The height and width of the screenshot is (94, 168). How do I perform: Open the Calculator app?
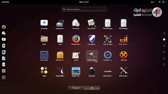(44, 56)
